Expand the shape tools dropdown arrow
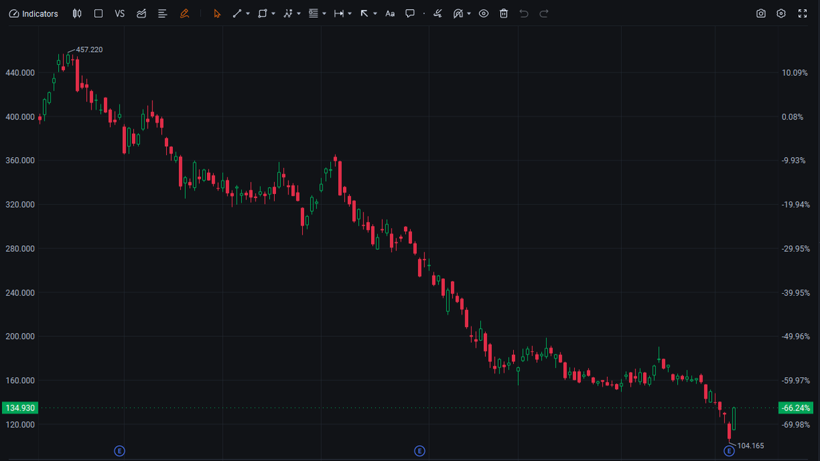This screenshot has height=461, width=820. (273, 14)
